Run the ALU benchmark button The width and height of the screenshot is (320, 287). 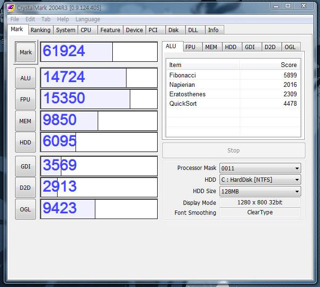coord(25,78)
